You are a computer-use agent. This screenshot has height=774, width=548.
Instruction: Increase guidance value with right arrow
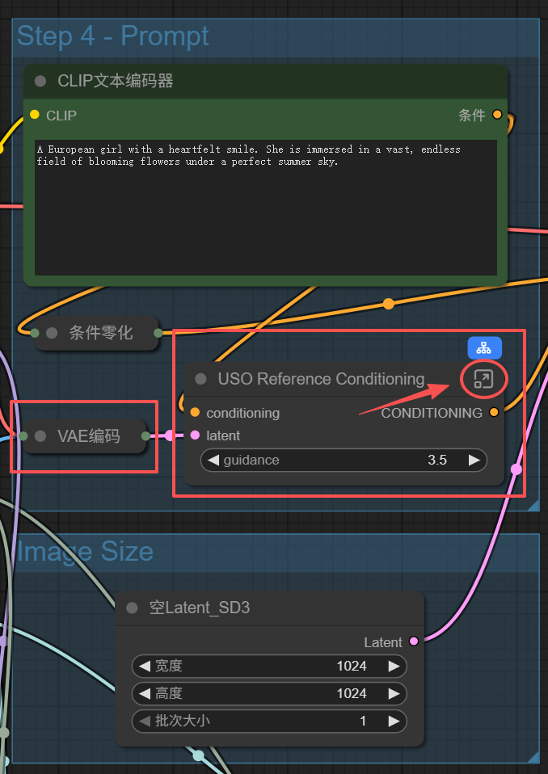tap(474, 460)
